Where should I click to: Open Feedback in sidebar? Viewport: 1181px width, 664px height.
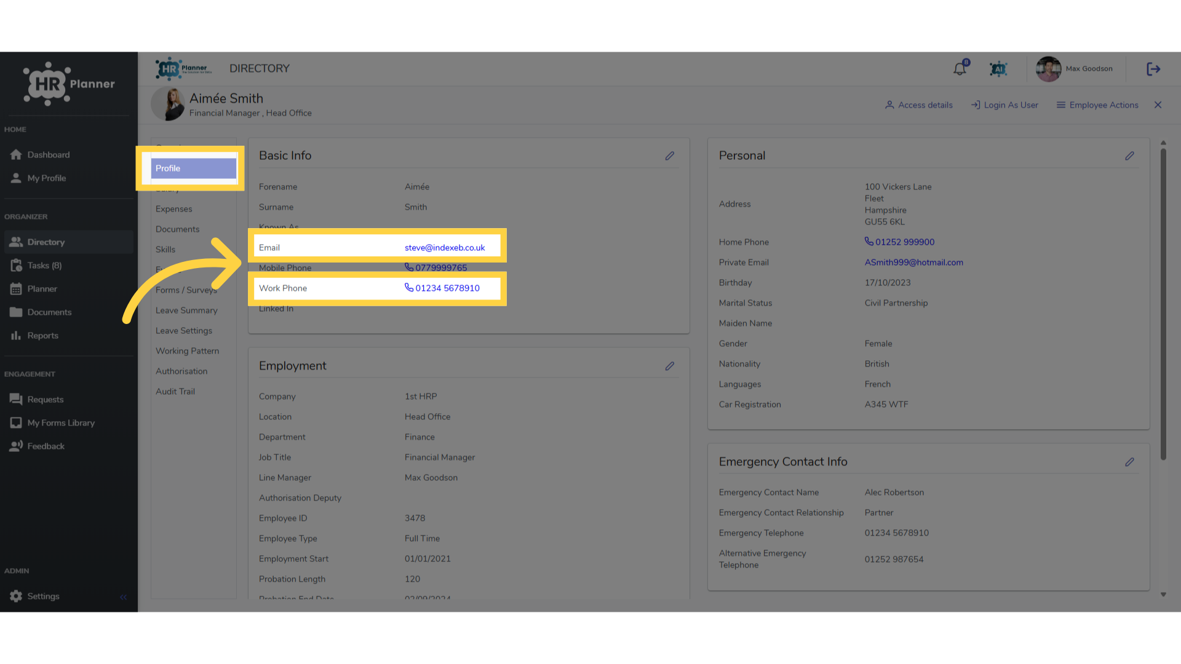click(68, 446)
